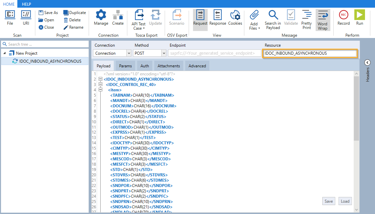This screenshot has width=375, height=214.
Task: Toggle the Response view
Action: pos(218,15)
